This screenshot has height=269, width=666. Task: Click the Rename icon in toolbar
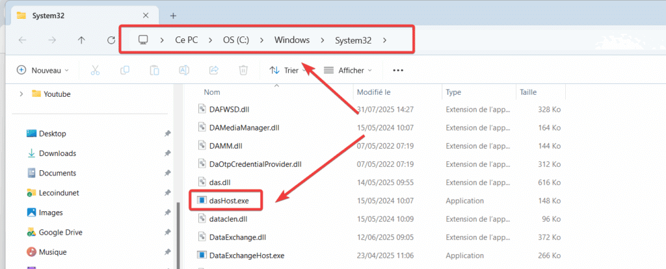[184, 70]
